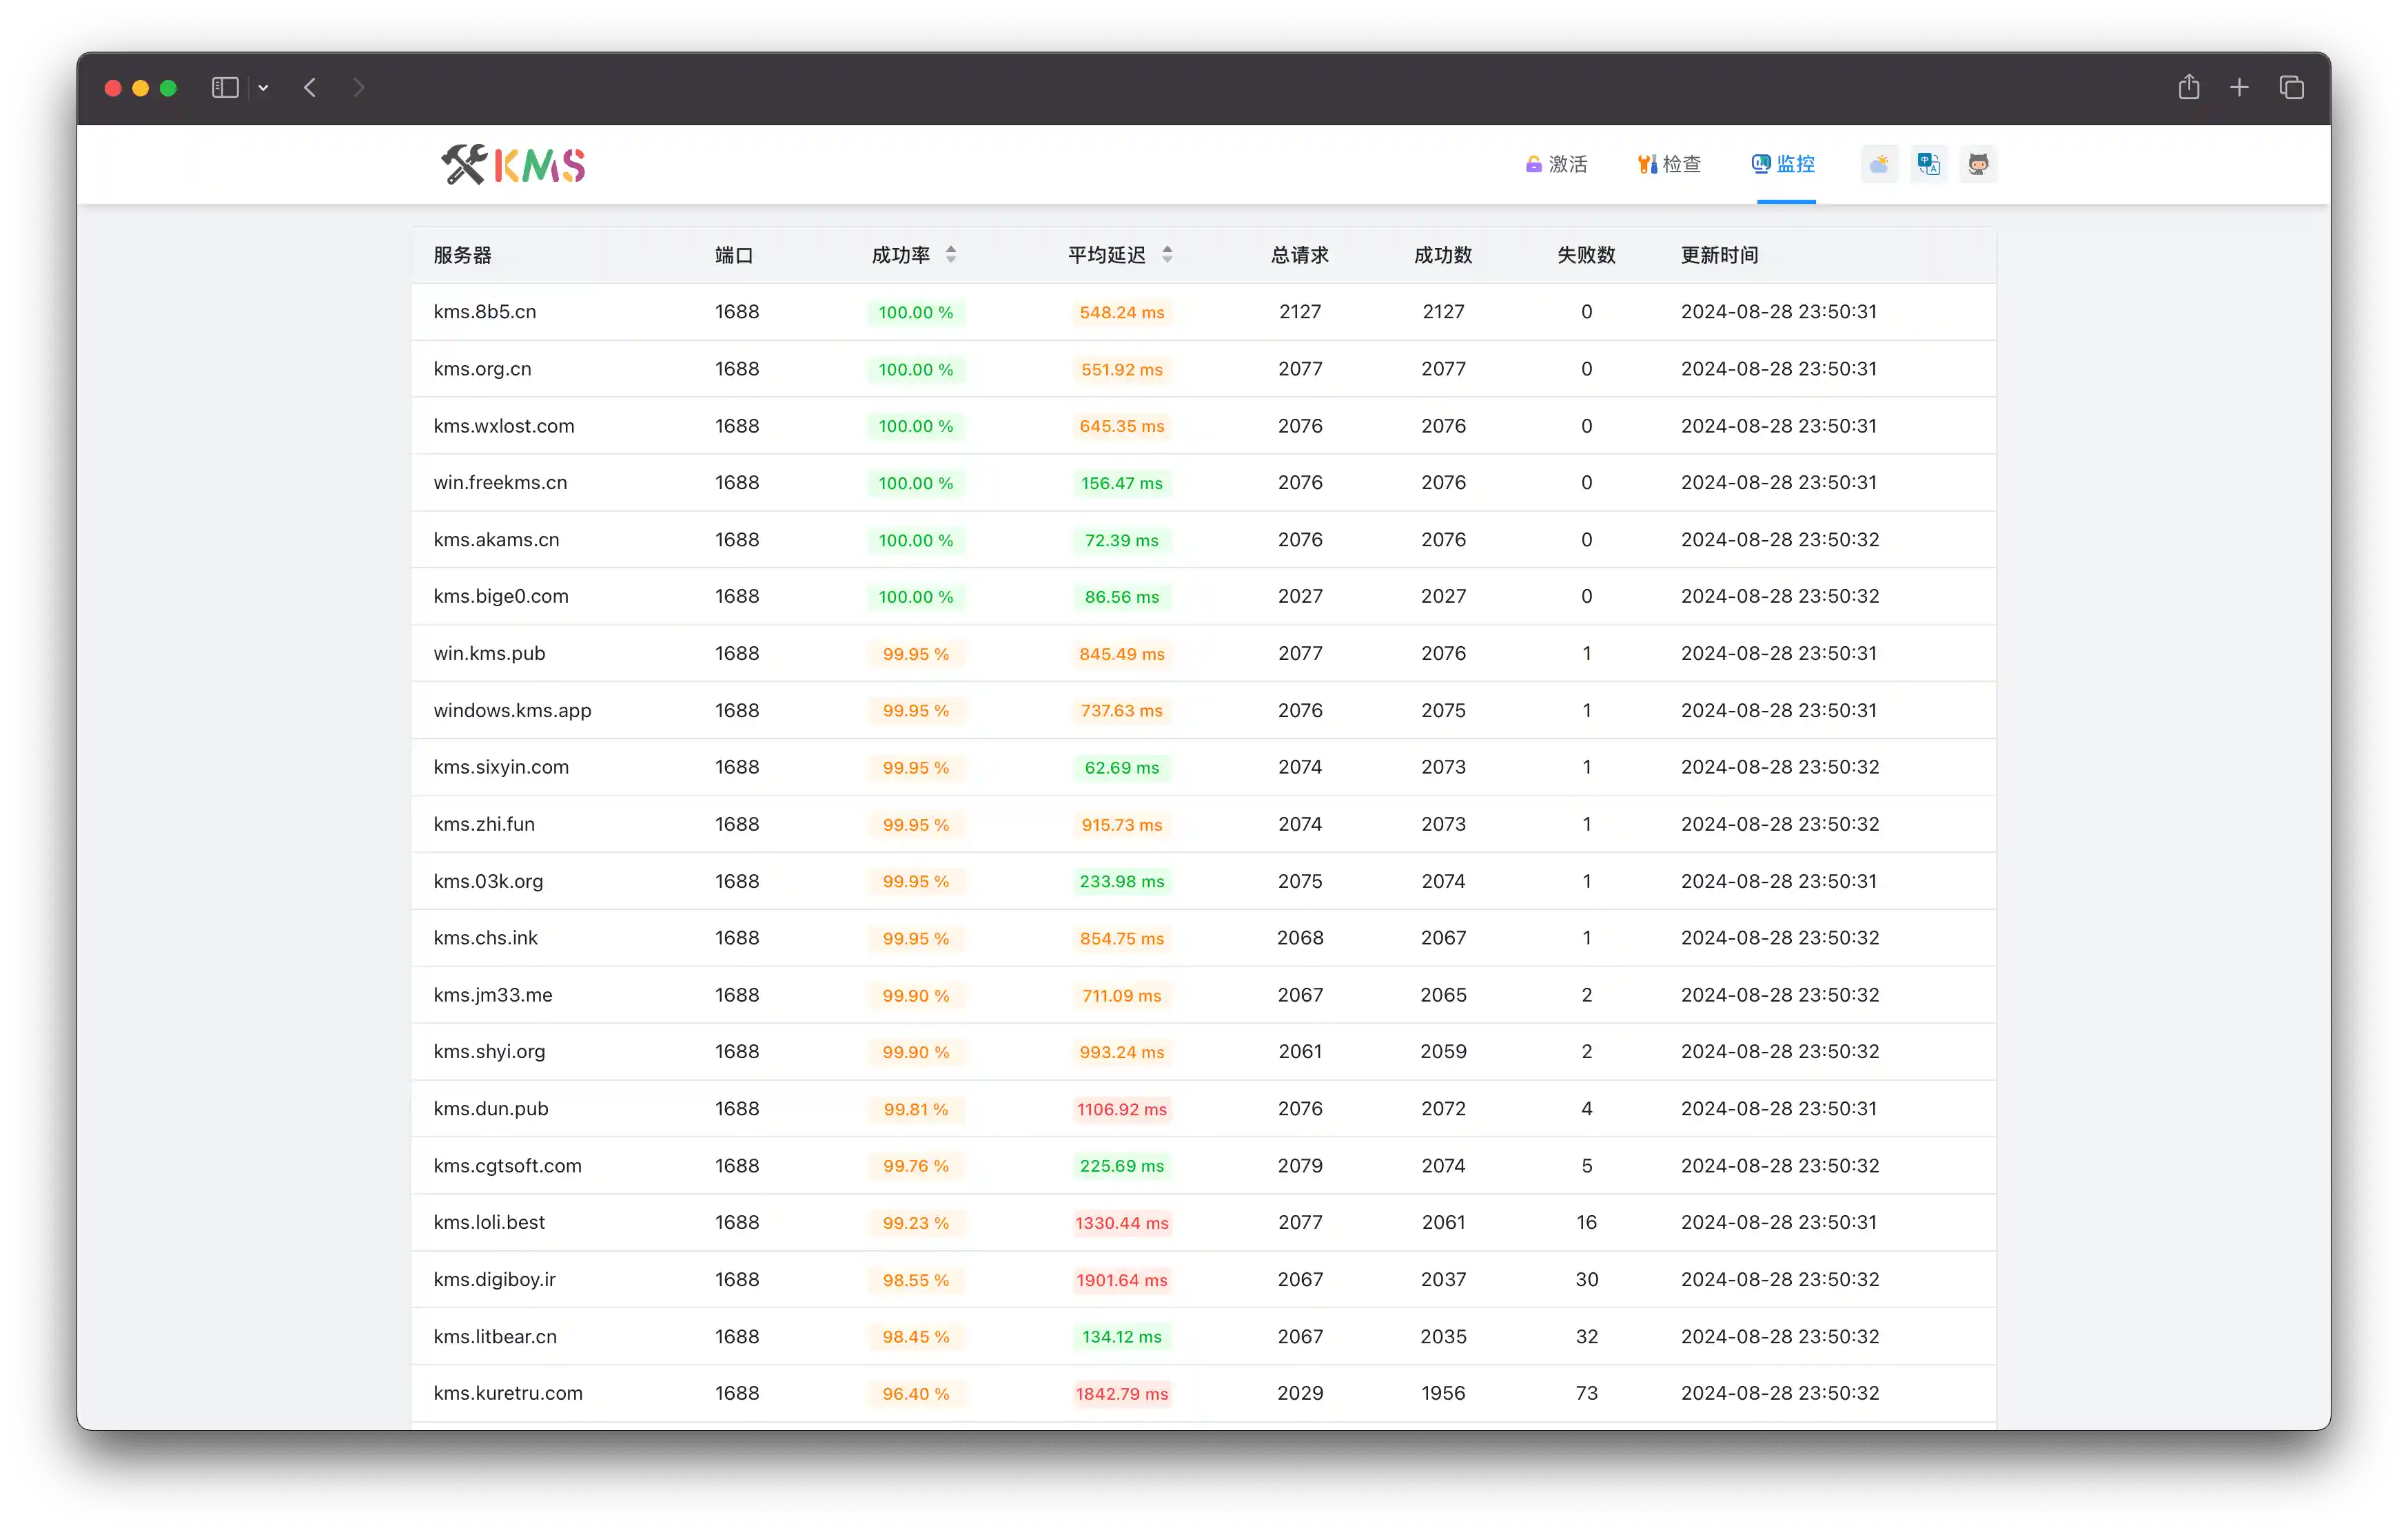Click the 100.00 % tag for kms.akams.cn
Viewport: 2408px width, 1532px height.
coord(915,541)
